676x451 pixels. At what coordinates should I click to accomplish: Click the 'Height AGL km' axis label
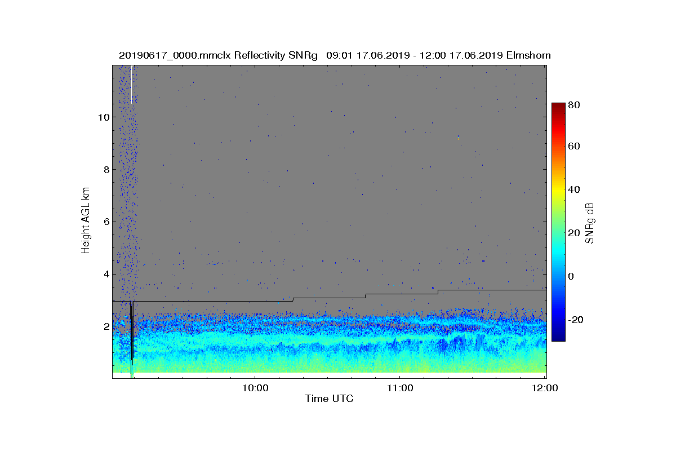click(x=86, y=220)
